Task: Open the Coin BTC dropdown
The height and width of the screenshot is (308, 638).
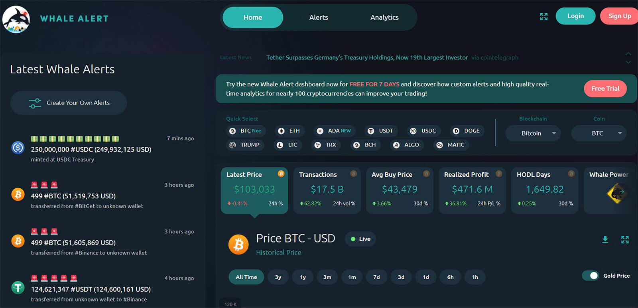Action: pyautogui.click(x=599, y=133)
